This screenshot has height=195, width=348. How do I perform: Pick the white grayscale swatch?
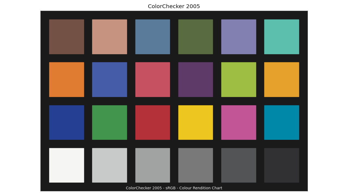[67, 165]
